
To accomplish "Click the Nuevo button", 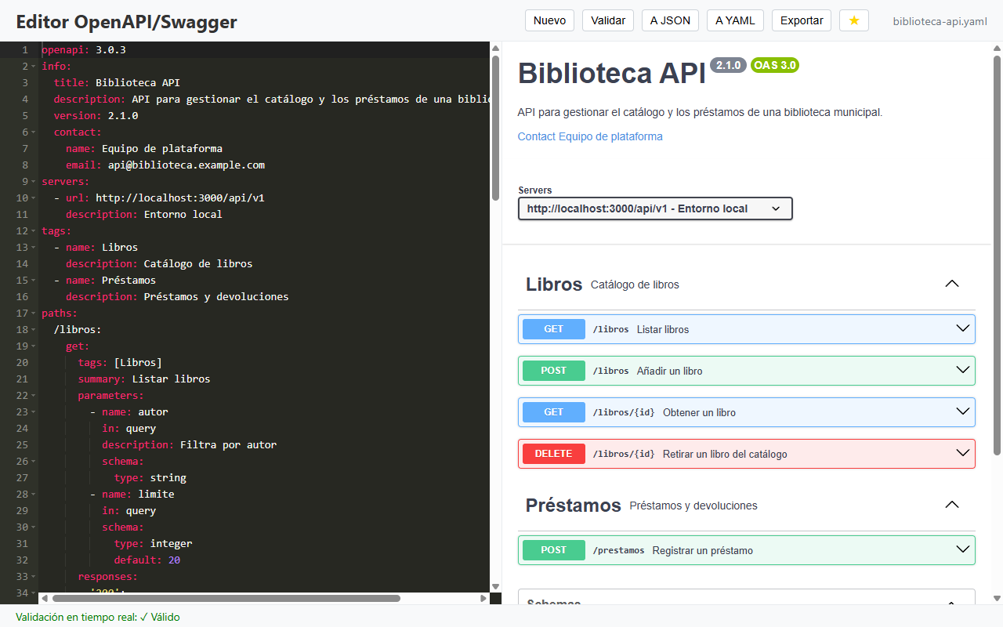I will coord(549,20).
